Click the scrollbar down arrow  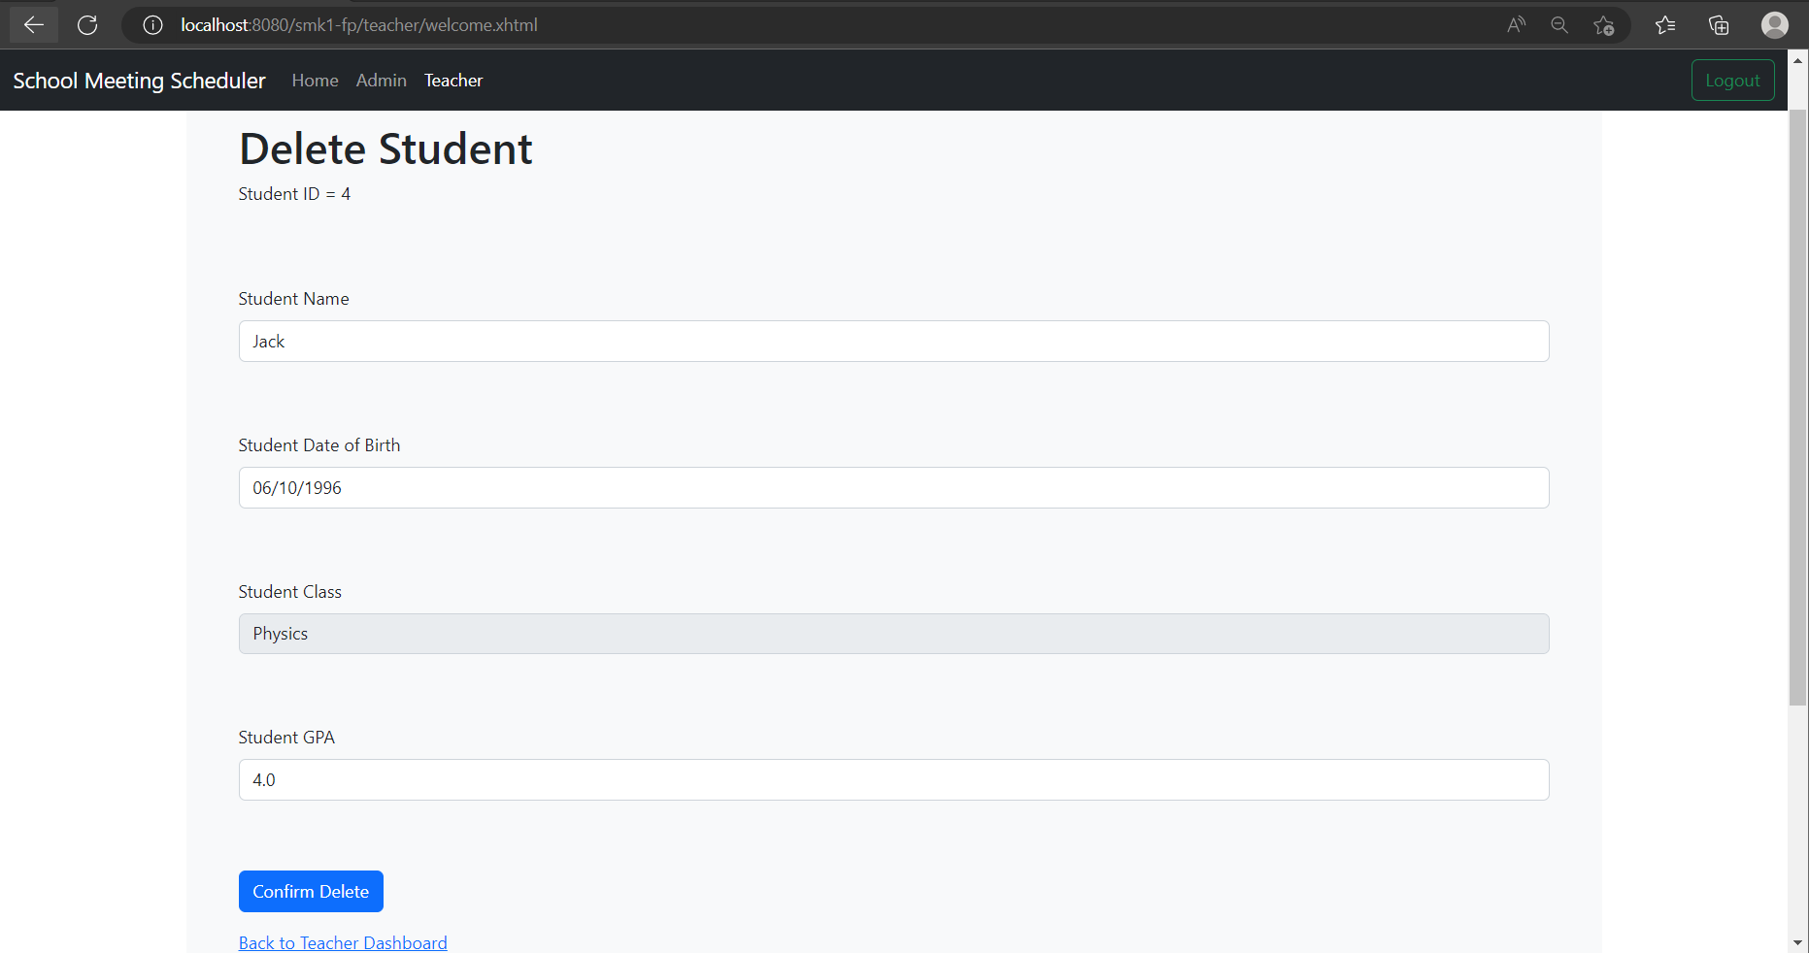tap(1799, 942)
